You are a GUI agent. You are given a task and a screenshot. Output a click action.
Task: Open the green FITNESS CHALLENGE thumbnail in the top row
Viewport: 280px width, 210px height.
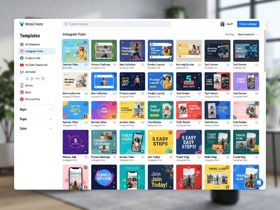(x=104, y=51)
